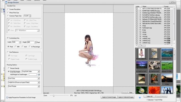Screen dimensions: 181x102
Task: Sort file list by Name column
Action: 152,6
